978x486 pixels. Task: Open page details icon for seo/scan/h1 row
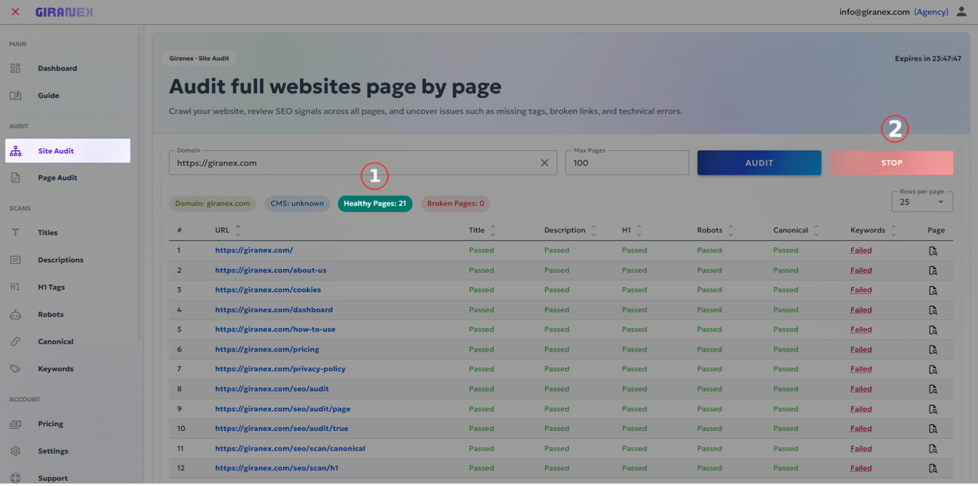click(x=933, y=469)
